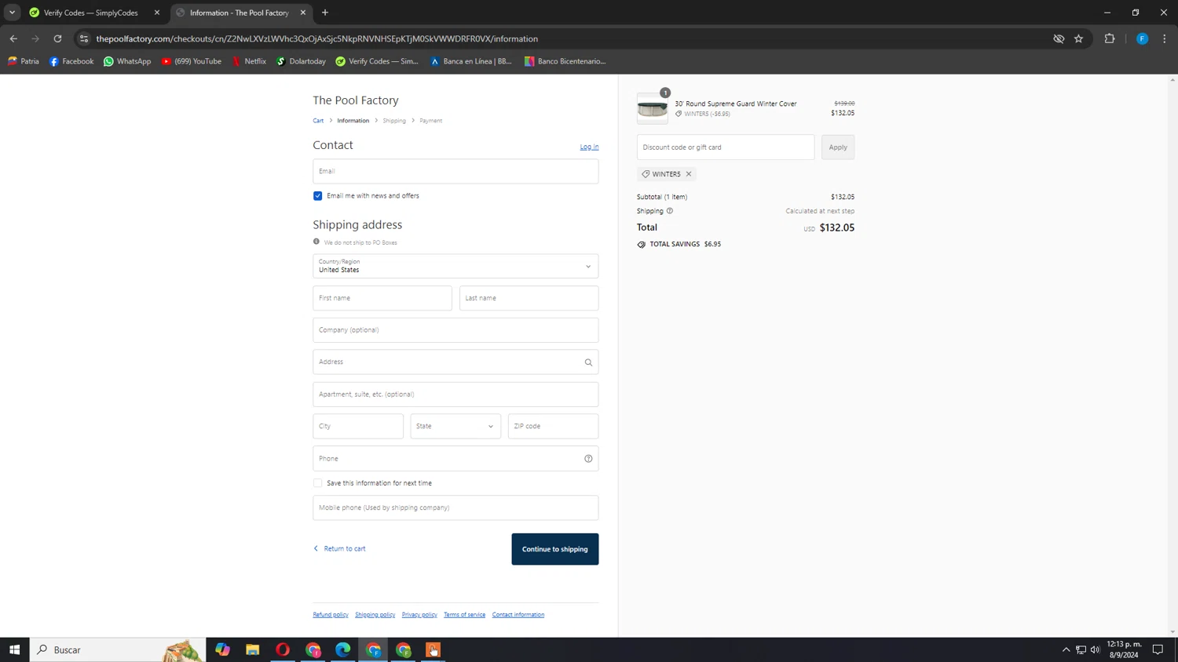Close the Information - The Pool Factory tab
This screenshot has width=1178, height=662.
point(303,13)
